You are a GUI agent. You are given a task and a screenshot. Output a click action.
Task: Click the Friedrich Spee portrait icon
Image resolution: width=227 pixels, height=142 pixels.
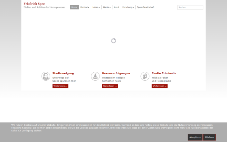point(46,76)
